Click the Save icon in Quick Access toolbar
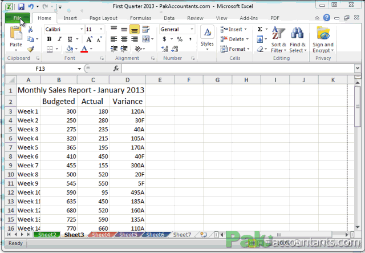Screen dimensions: 365x253 pos(21,6)
